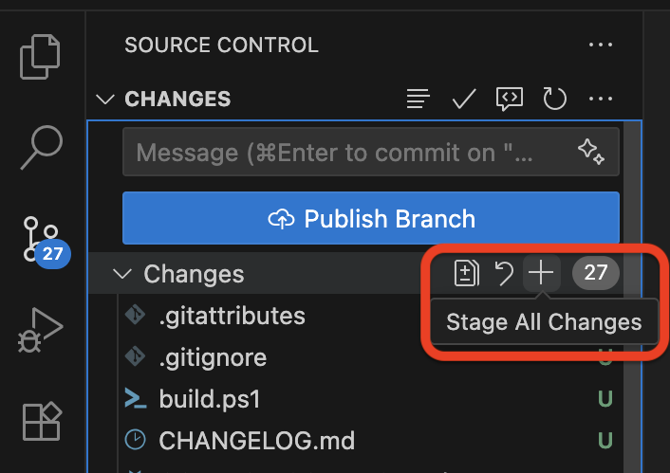
Task: Open Source Control panel more actions menu
Action: coord(600,45)
